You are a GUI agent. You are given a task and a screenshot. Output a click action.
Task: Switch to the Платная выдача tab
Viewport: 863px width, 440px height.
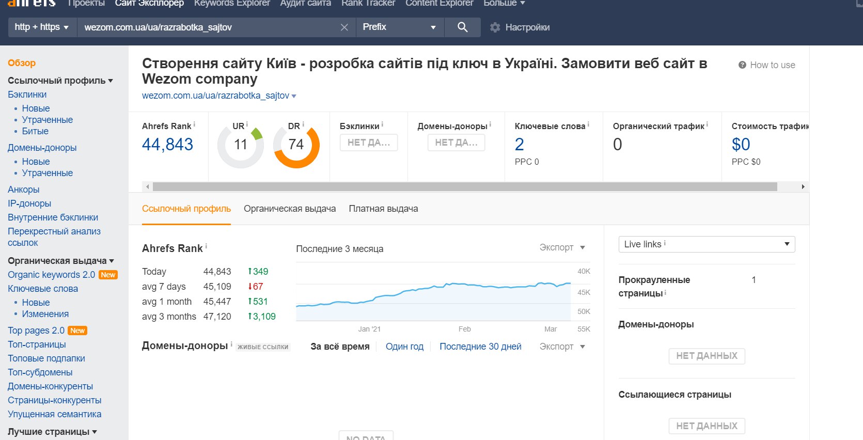click(x=383, y=209)
